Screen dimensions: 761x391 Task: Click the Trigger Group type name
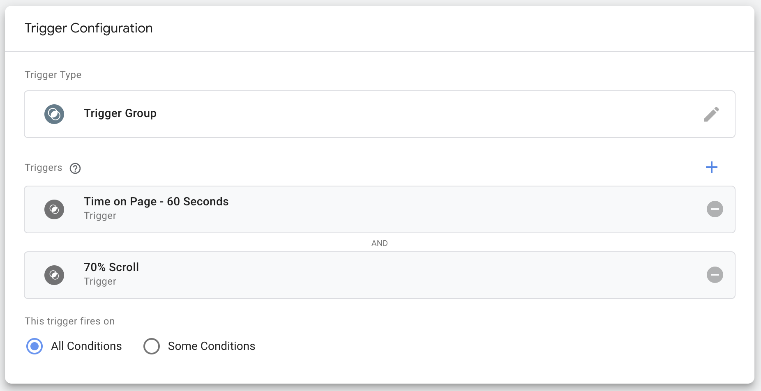pos(120,113)
